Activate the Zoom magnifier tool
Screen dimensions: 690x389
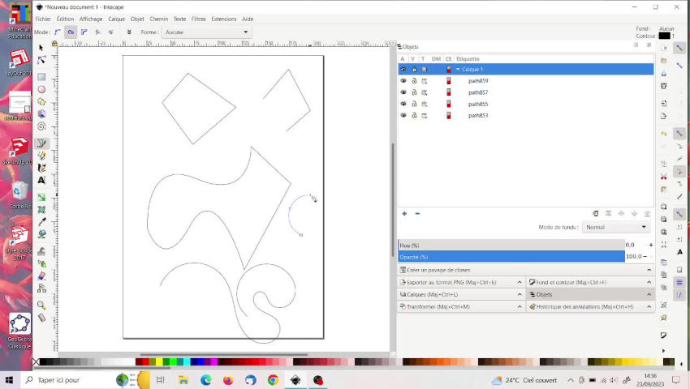click(x=41, y=305)
